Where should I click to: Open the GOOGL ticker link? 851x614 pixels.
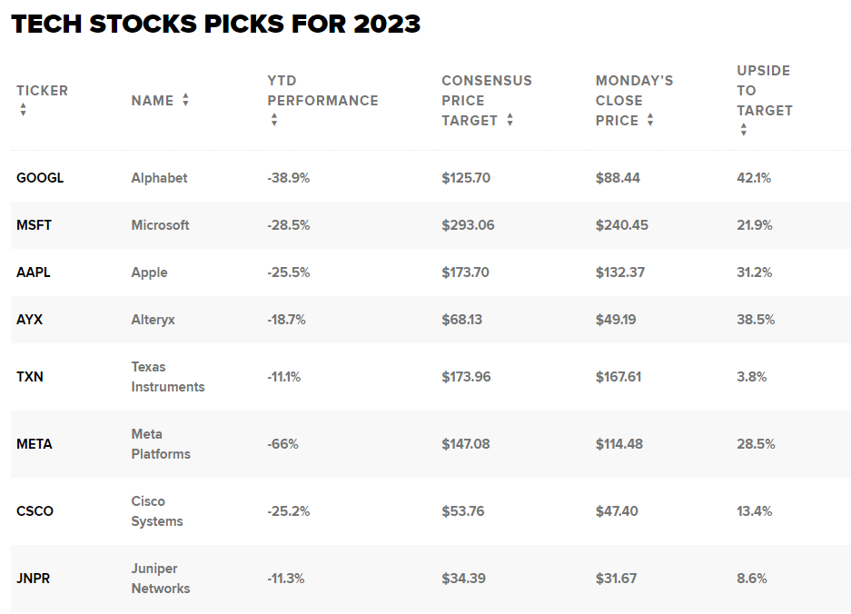40,178
